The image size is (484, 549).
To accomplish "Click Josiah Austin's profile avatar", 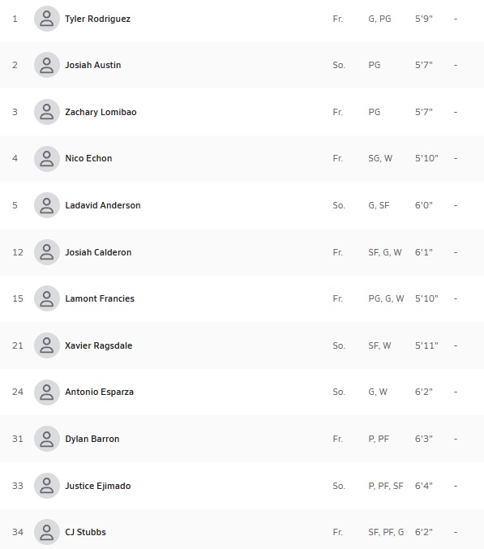I will click(46, 65).
